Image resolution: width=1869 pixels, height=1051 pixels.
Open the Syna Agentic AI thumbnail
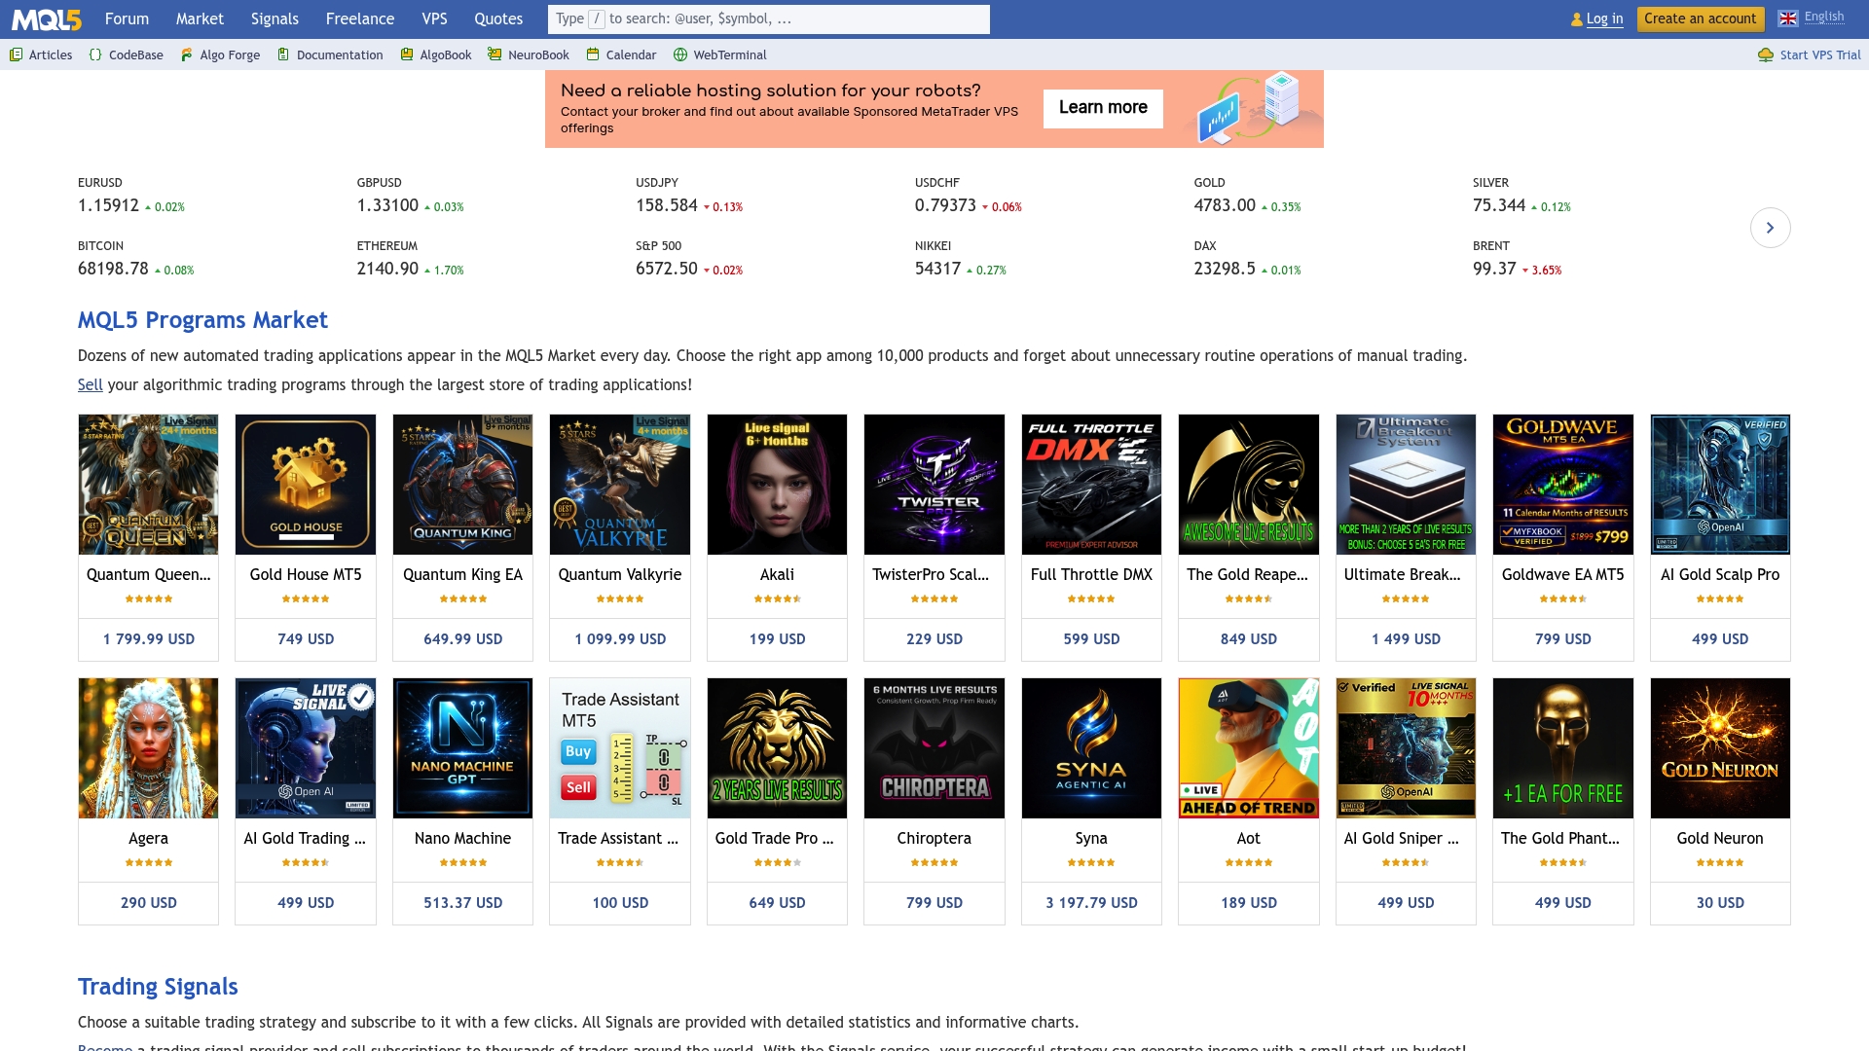tap(1091, 748)
